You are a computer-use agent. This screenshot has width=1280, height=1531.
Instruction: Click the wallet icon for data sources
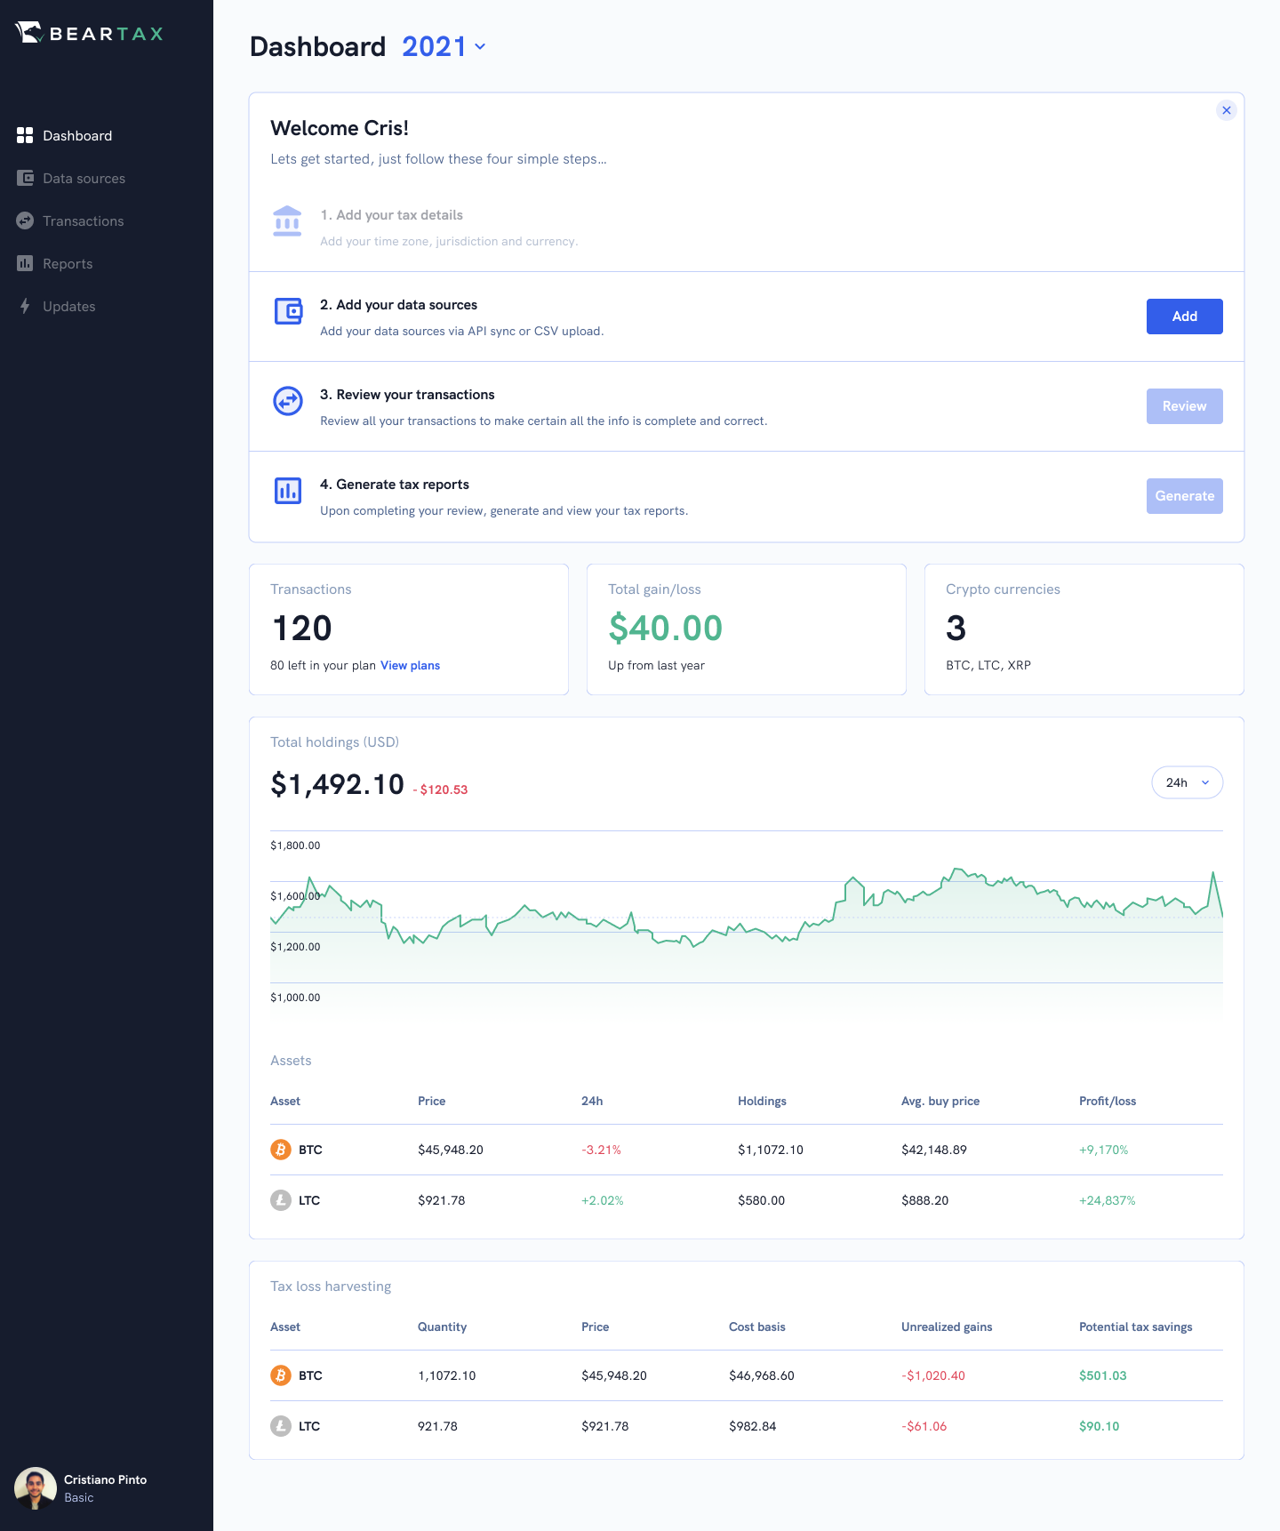click(288, 311)
